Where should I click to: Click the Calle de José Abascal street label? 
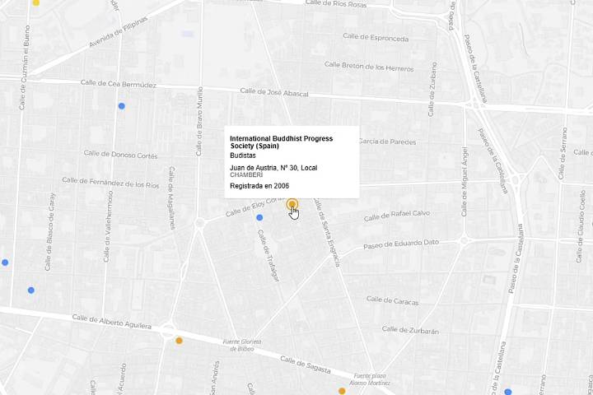pos(273,93)
